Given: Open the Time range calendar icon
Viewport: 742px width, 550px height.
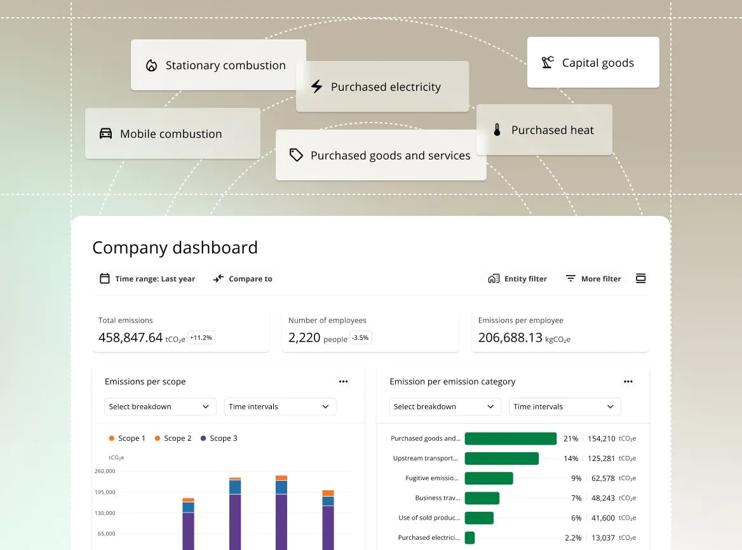Looking at the screenshot, I should [x=105, y=278].
